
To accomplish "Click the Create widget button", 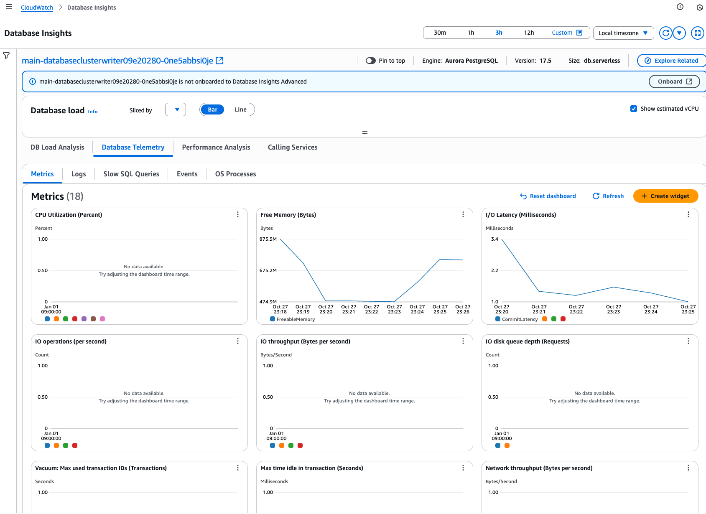I will pos(665,196).
